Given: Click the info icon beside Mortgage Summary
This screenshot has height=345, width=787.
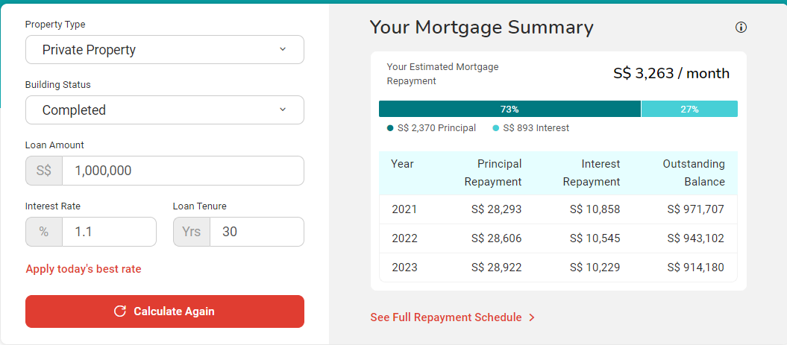Looking at the screenshot, I should (x=741, y=28).
